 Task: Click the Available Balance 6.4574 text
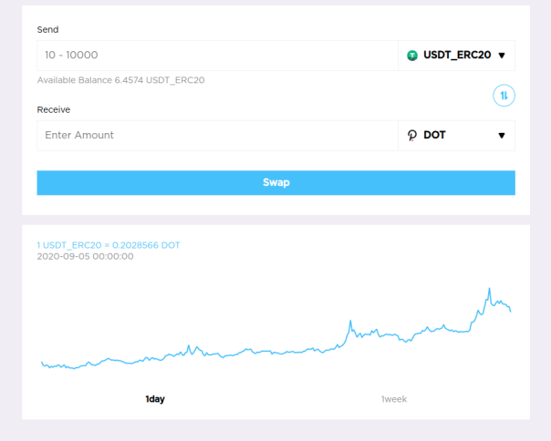(x=121, y=80)
